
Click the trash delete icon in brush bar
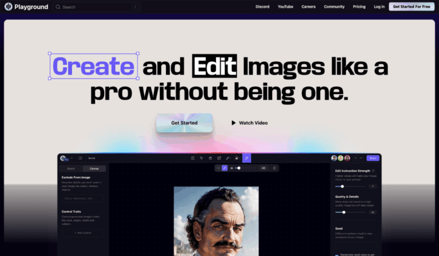coord(274,168)
